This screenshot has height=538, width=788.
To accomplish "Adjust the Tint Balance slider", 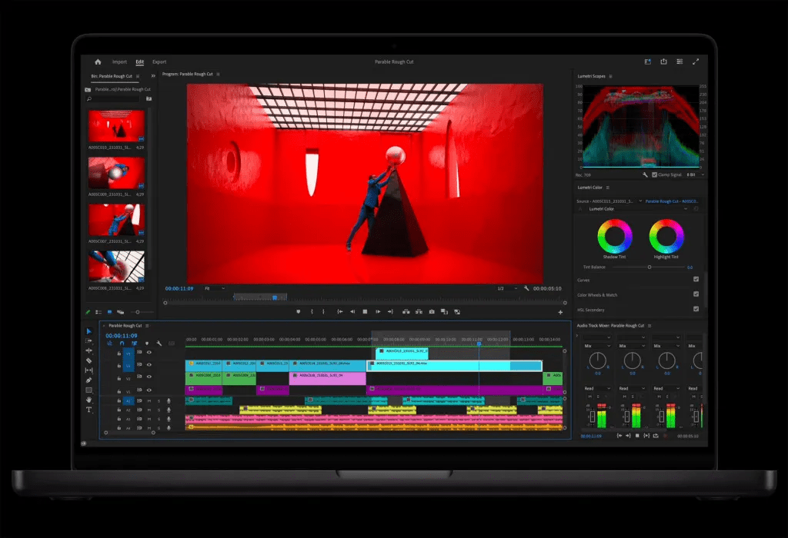I will click(x=649, y=267).
